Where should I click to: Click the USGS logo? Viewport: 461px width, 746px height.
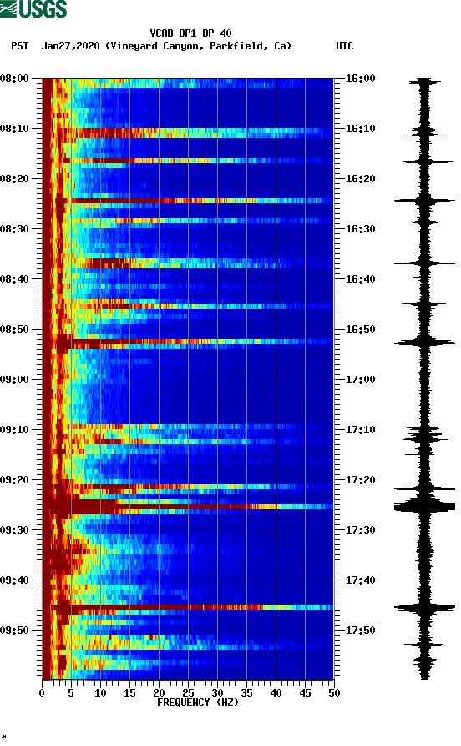(x=33, y=8)
